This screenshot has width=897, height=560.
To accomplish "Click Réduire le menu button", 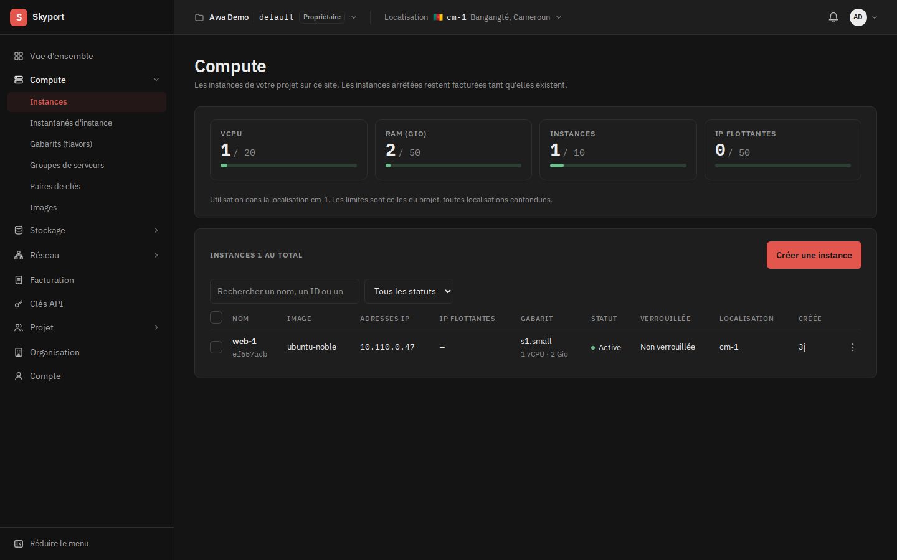I will coord(87,544).
